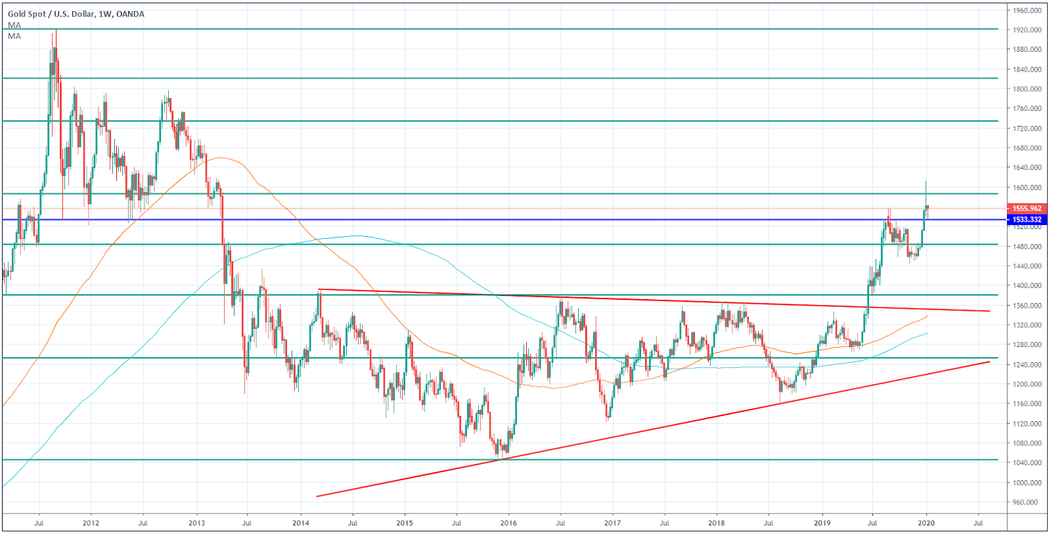This screenshot has width=1051, height=534.
Task: Click the Jul label after 2020
Action: tap(978, 524)
